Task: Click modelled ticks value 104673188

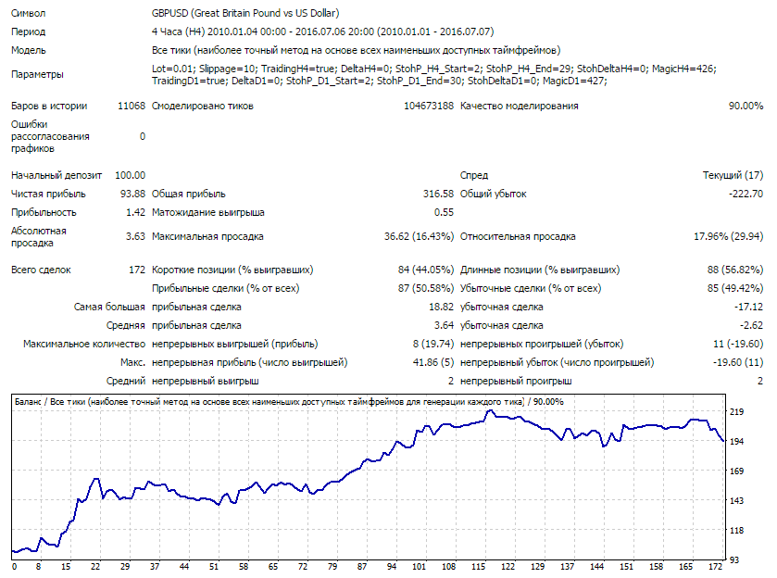Action: point(429,106)
